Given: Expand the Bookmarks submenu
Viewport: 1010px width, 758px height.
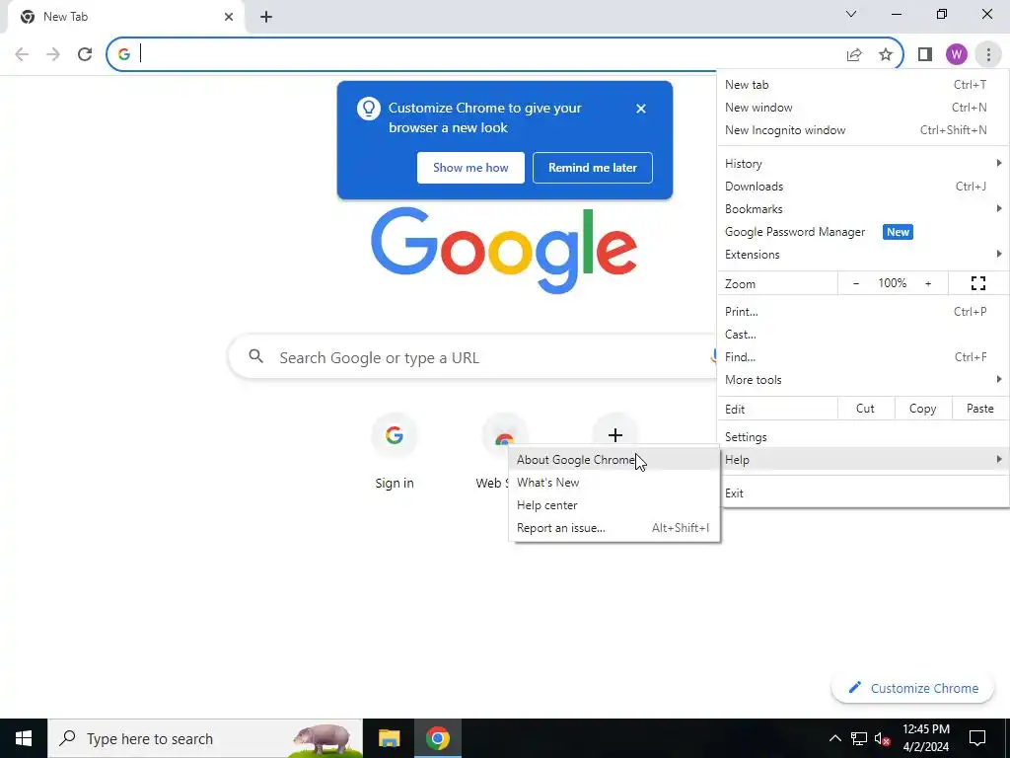Looking at the screenshot, I should 863,209.
